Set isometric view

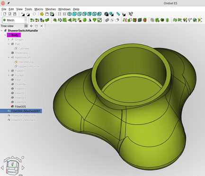point(70,14)
